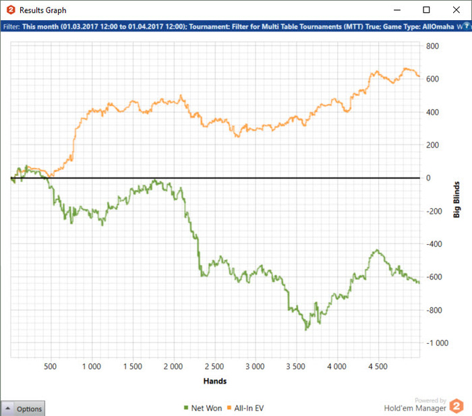Open the Options panel button
The height and width of the screenshot is (416, 472).
pos(23,409)
